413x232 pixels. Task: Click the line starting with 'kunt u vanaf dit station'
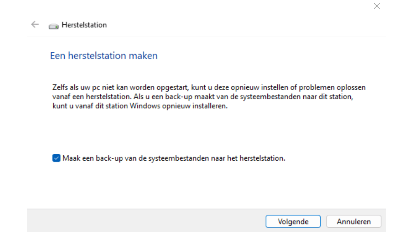140,106
